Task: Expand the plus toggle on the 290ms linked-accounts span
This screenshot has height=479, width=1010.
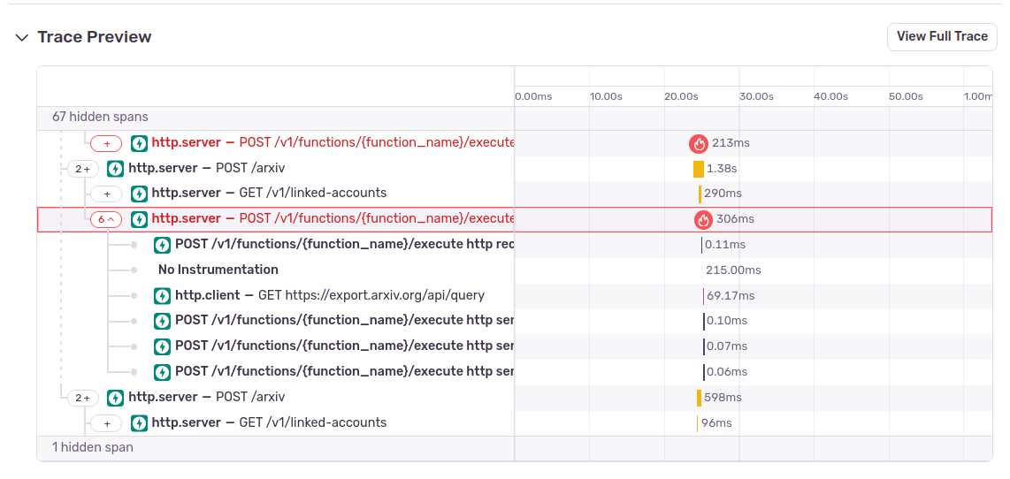Action: tap(106, 194)
